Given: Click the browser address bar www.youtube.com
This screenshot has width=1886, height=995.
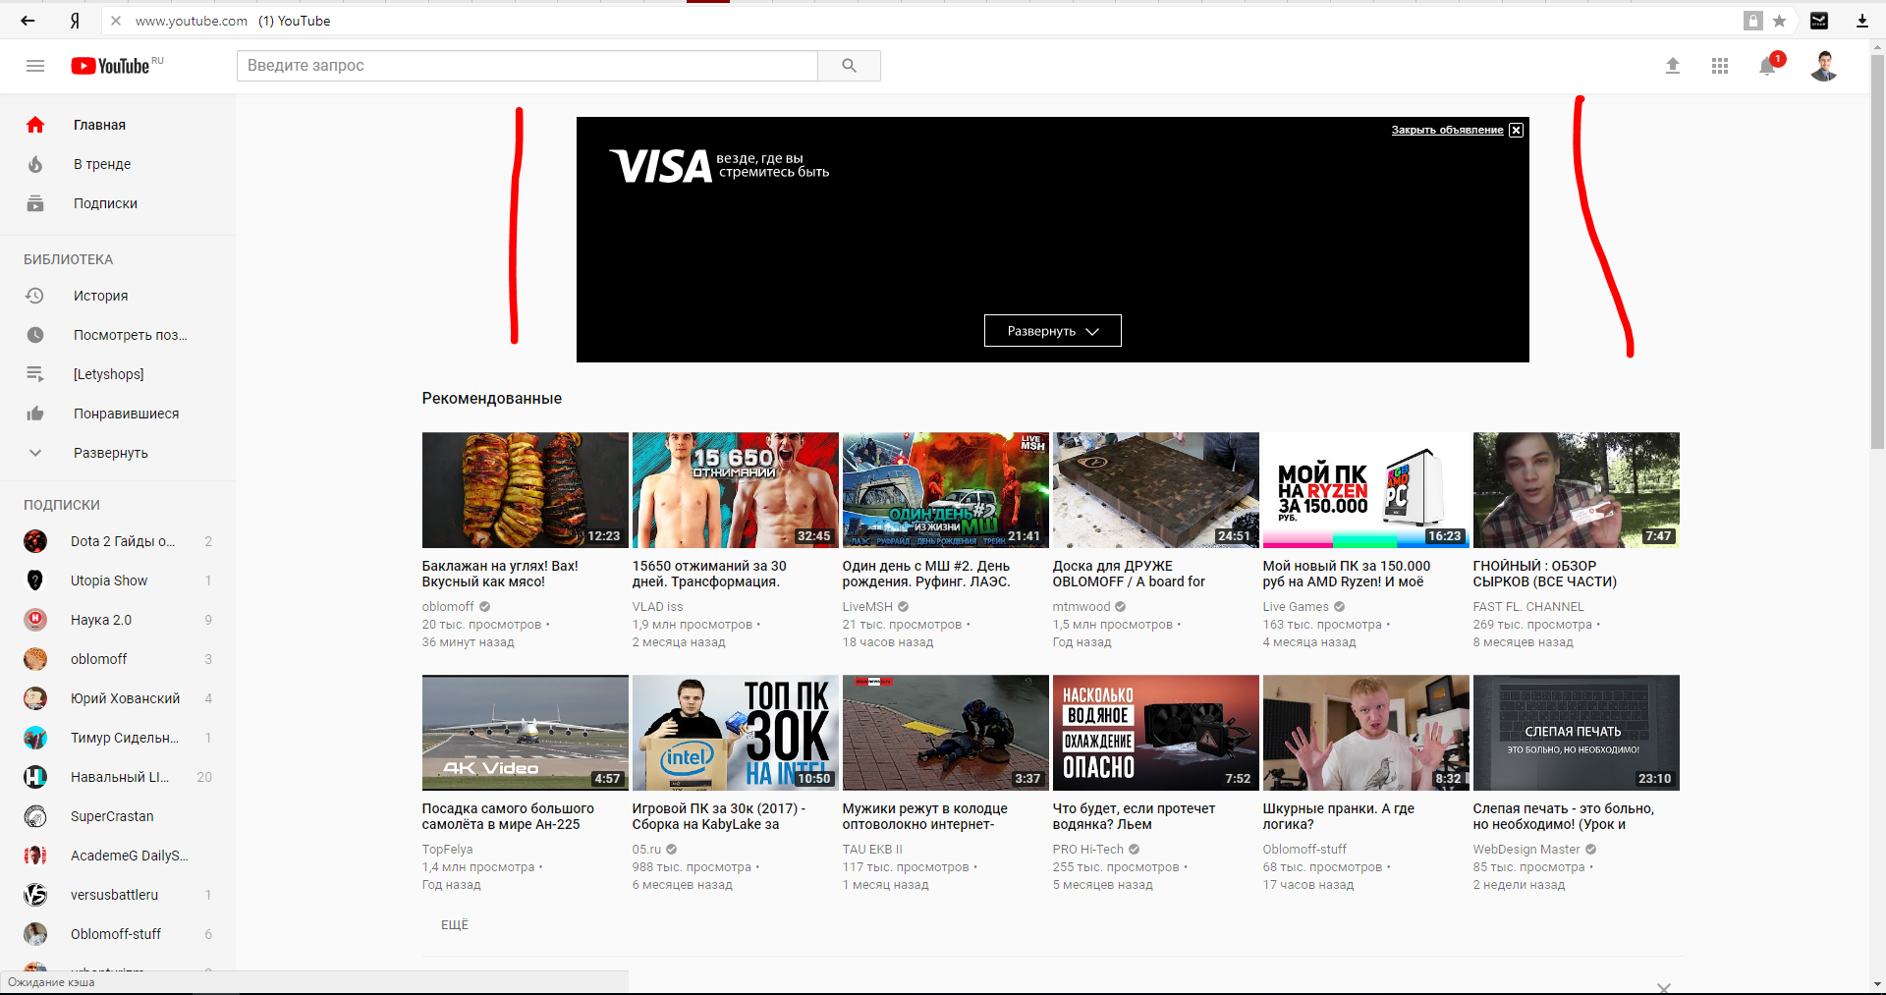Looking at the screenshot, I should coord(192,21).
